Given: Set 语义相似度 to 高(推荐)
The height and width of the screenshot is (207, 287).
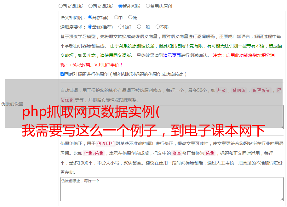Looking at the screenshot, I should point(90,17).
